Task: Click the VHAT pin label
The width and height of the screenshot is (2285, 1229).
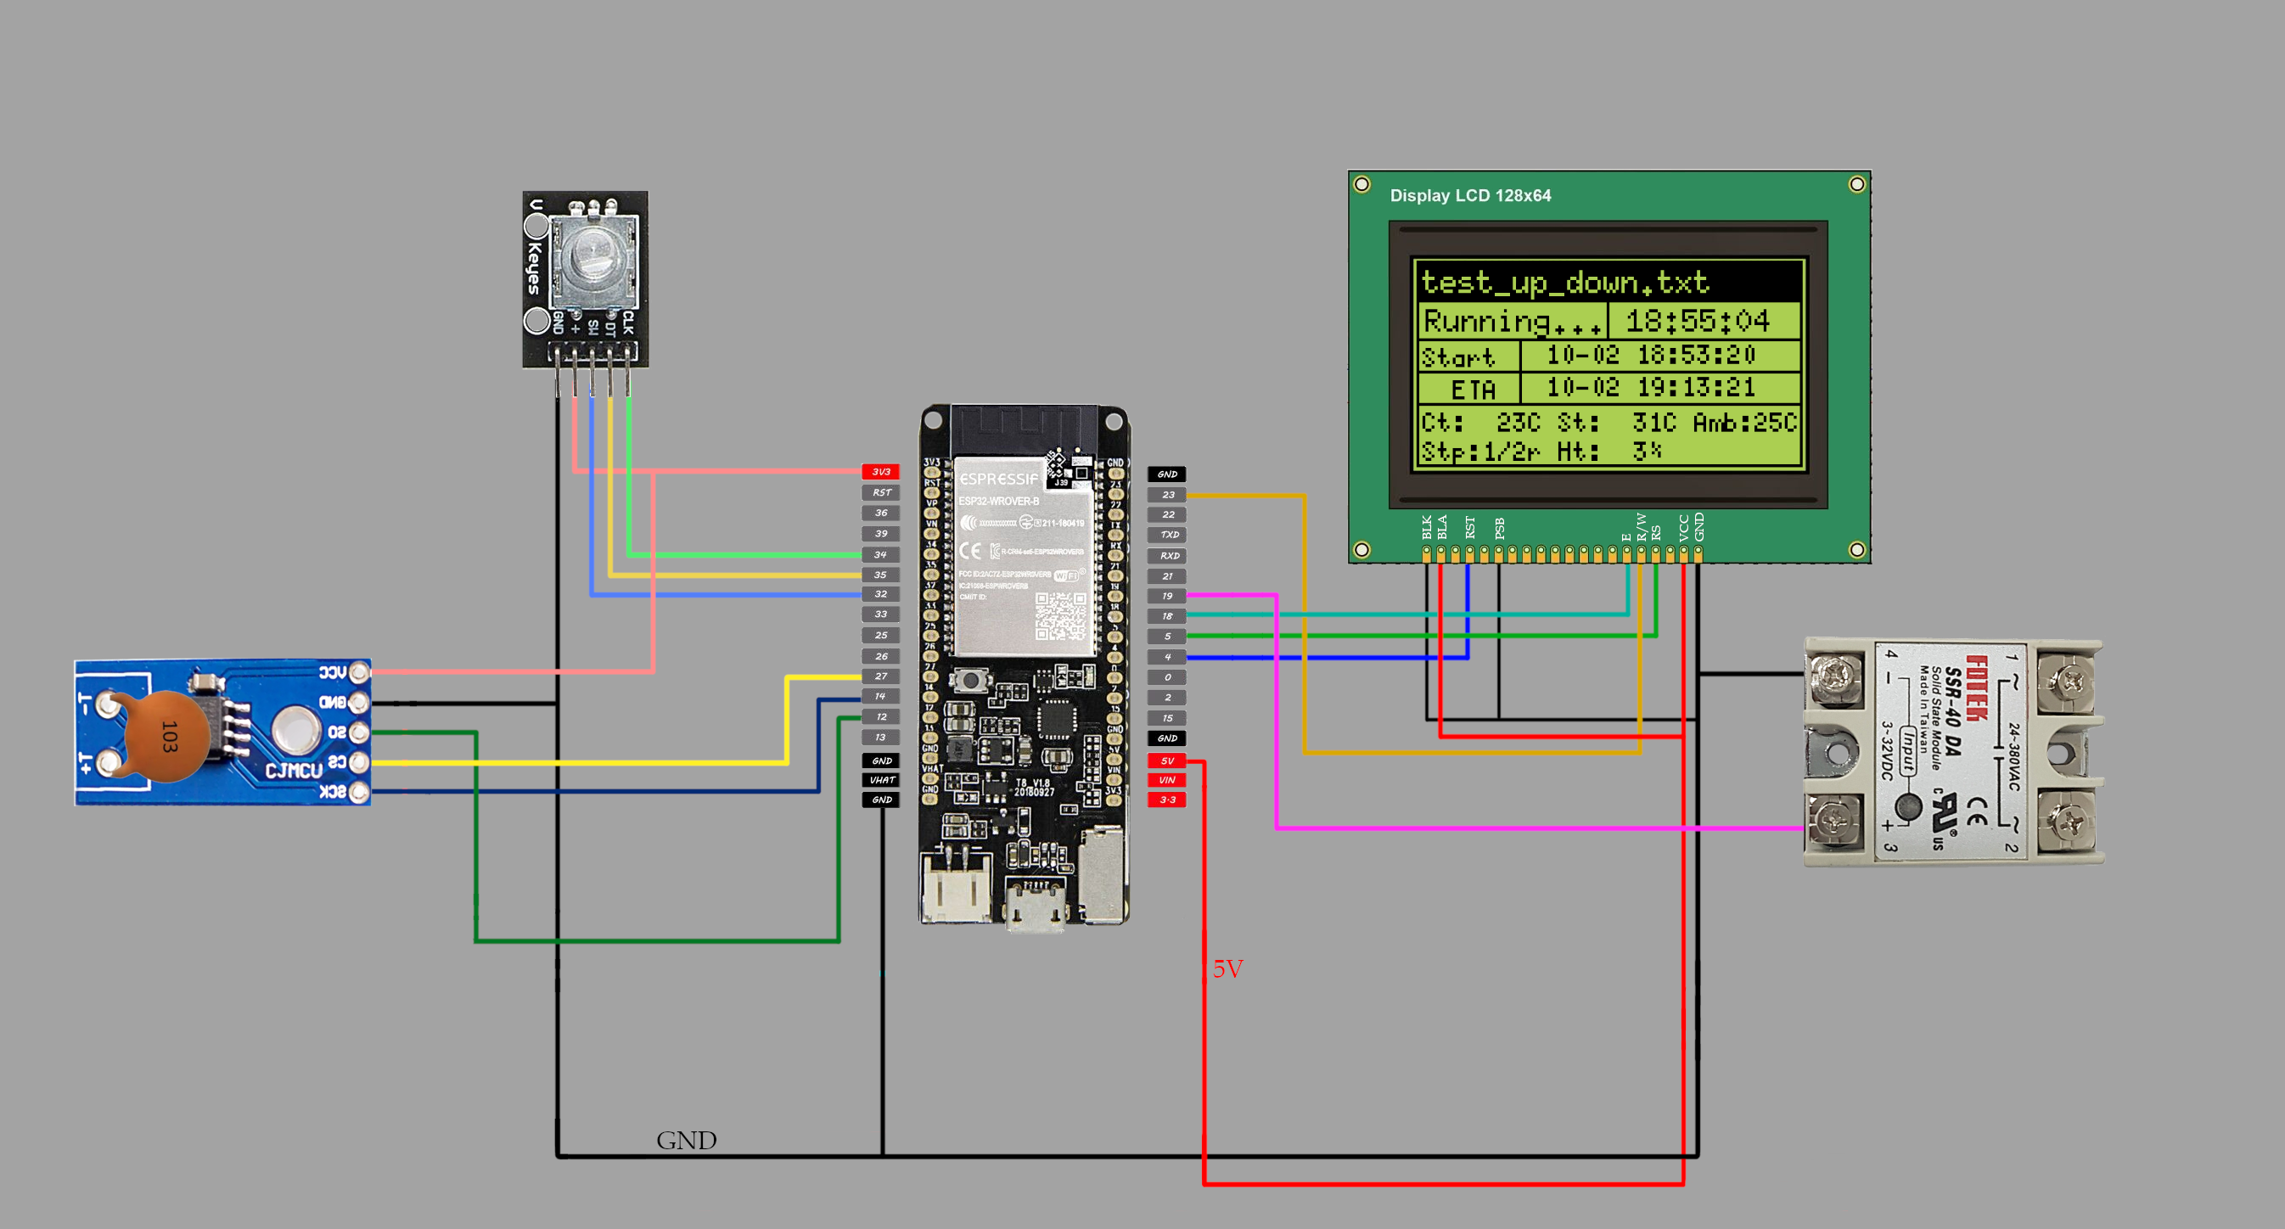Action: point(881,780)
